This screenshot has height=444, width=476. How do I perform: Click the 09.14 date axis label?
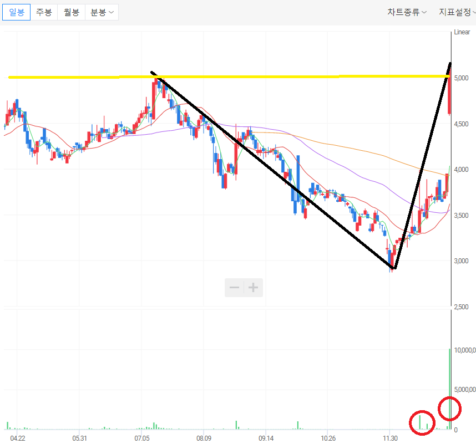[x=266, y=438]
